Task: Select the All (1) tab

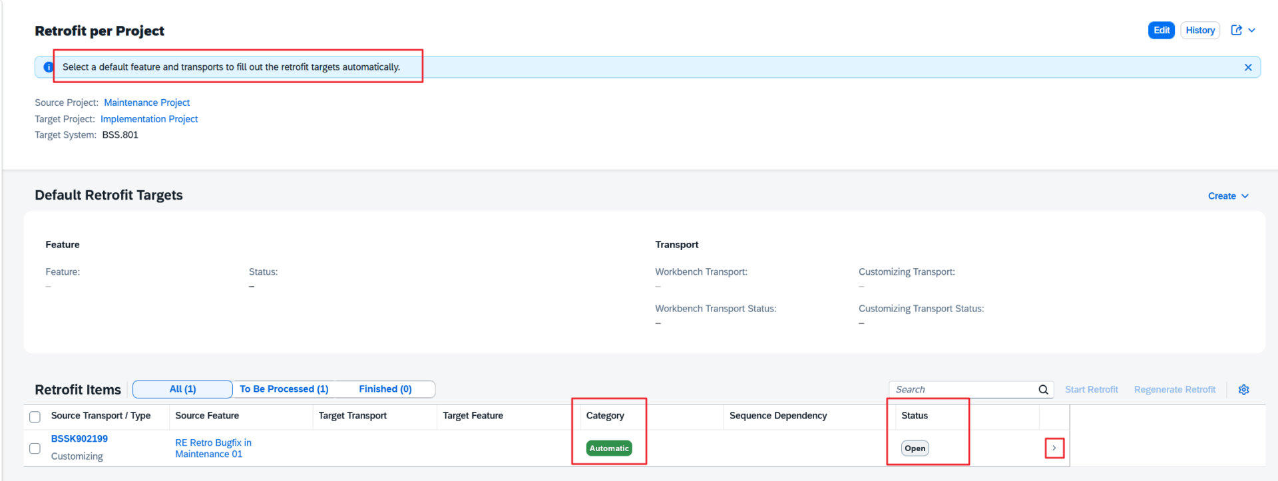Action: point(182,389)
